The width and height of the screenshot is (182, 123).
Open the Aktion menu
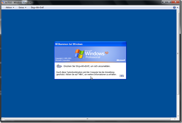[x=10, y=7]
